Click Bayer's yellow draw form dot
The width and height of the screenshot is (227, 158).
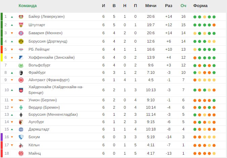204,17
